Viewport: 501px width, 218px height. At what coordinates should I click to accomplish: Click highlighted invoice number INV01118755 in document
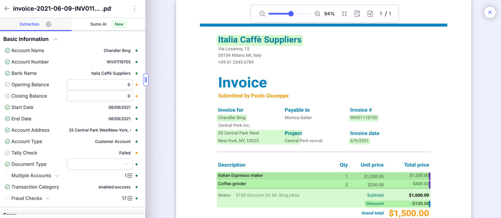click(364, 118)
